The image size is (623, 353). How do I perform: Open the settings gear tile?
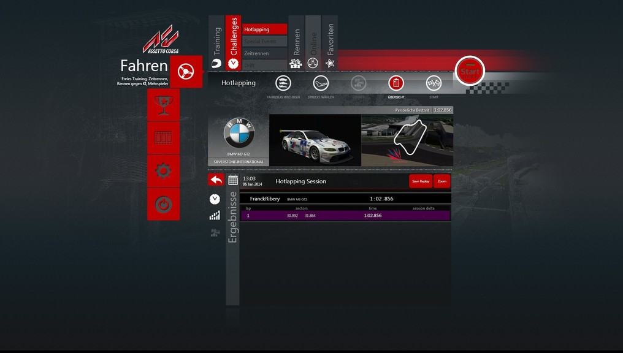[x=163, y=171]
